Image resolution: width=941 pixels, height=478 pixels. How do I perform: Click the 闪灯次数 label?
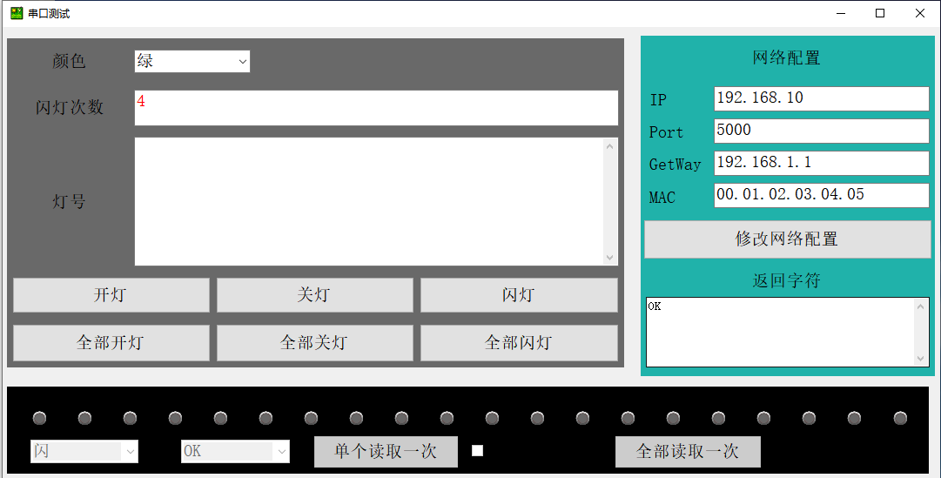click(70, 107)
